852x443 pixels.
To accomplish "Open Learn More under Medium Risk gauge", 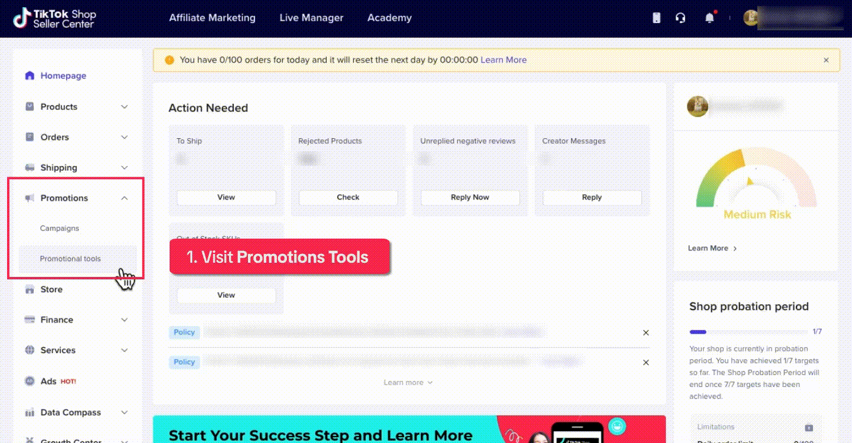I will tap(709, 248).
